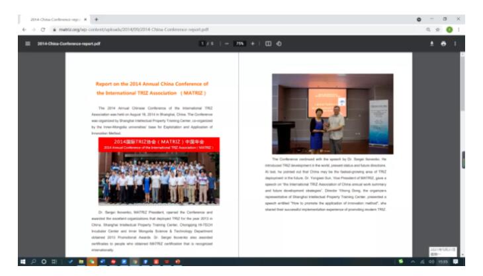Open the Windows Start menu
The width and height of the screenshot is (483, 276).
click(23, 261)
